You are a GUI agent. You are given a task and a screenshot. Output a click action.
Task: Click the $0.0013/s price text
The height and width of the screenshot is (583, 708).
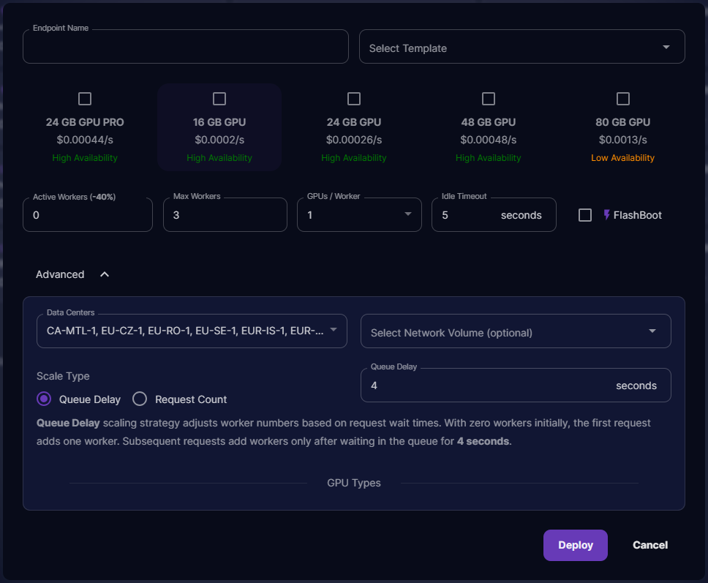click(x=623, y=140)
